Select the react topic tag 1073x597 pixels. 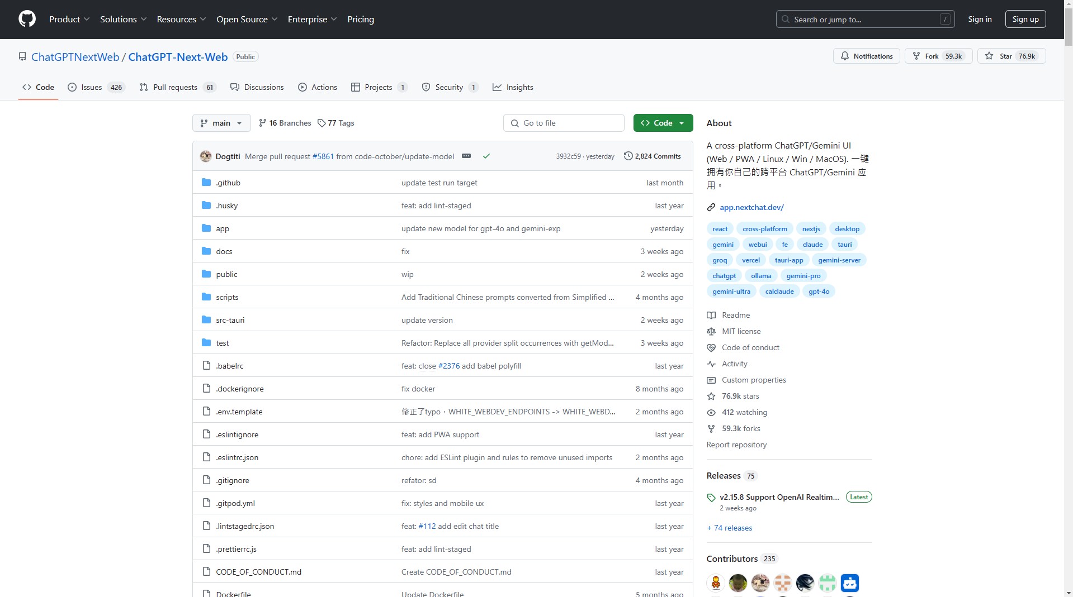click(x=720, y=228)
